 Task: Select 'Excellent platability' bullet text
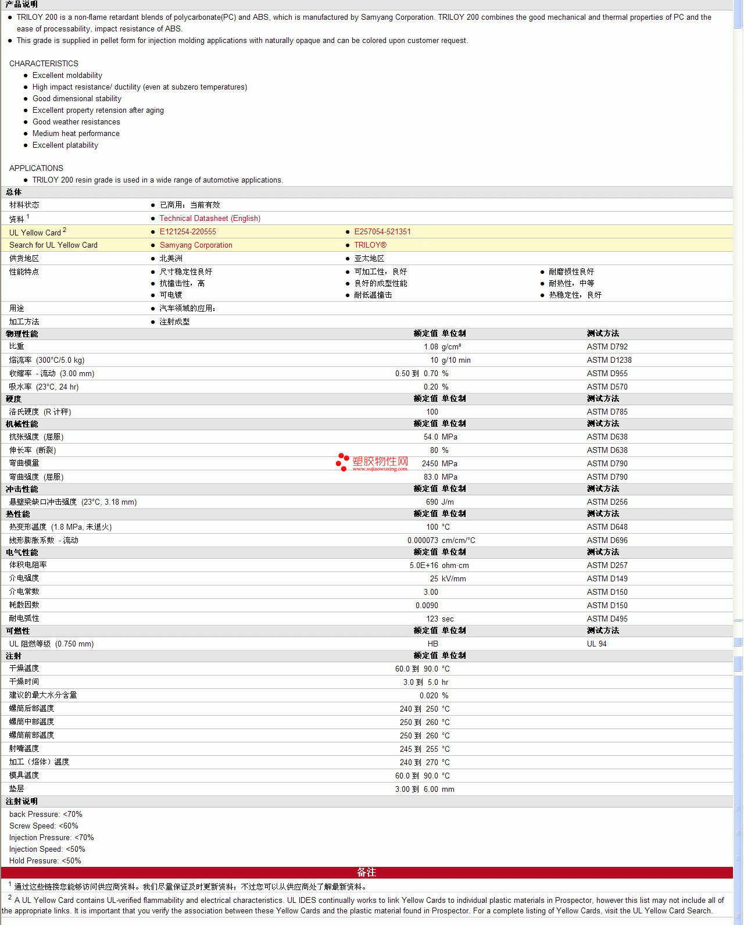coord(65,145)
